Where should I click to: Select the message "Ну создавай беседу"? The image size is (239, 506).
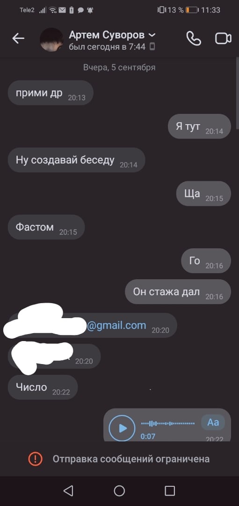coord(76,160)
